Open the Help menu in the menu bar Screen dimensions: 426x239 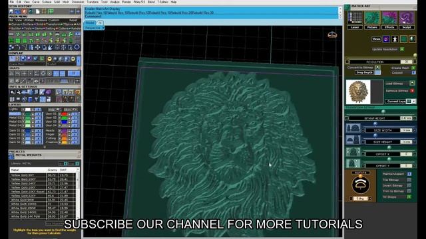(174, 2)
